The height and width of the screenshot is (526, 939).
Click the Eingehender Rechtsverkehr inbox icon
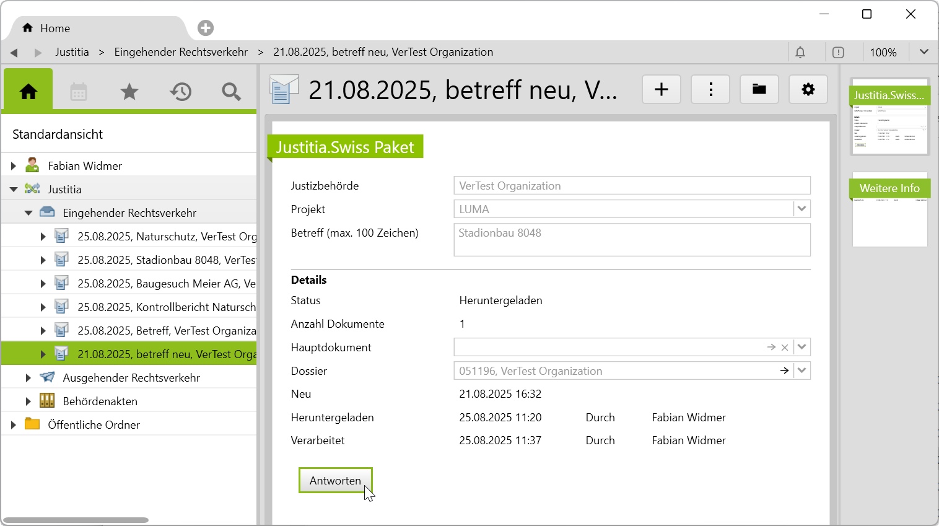(x=47, y=213)
